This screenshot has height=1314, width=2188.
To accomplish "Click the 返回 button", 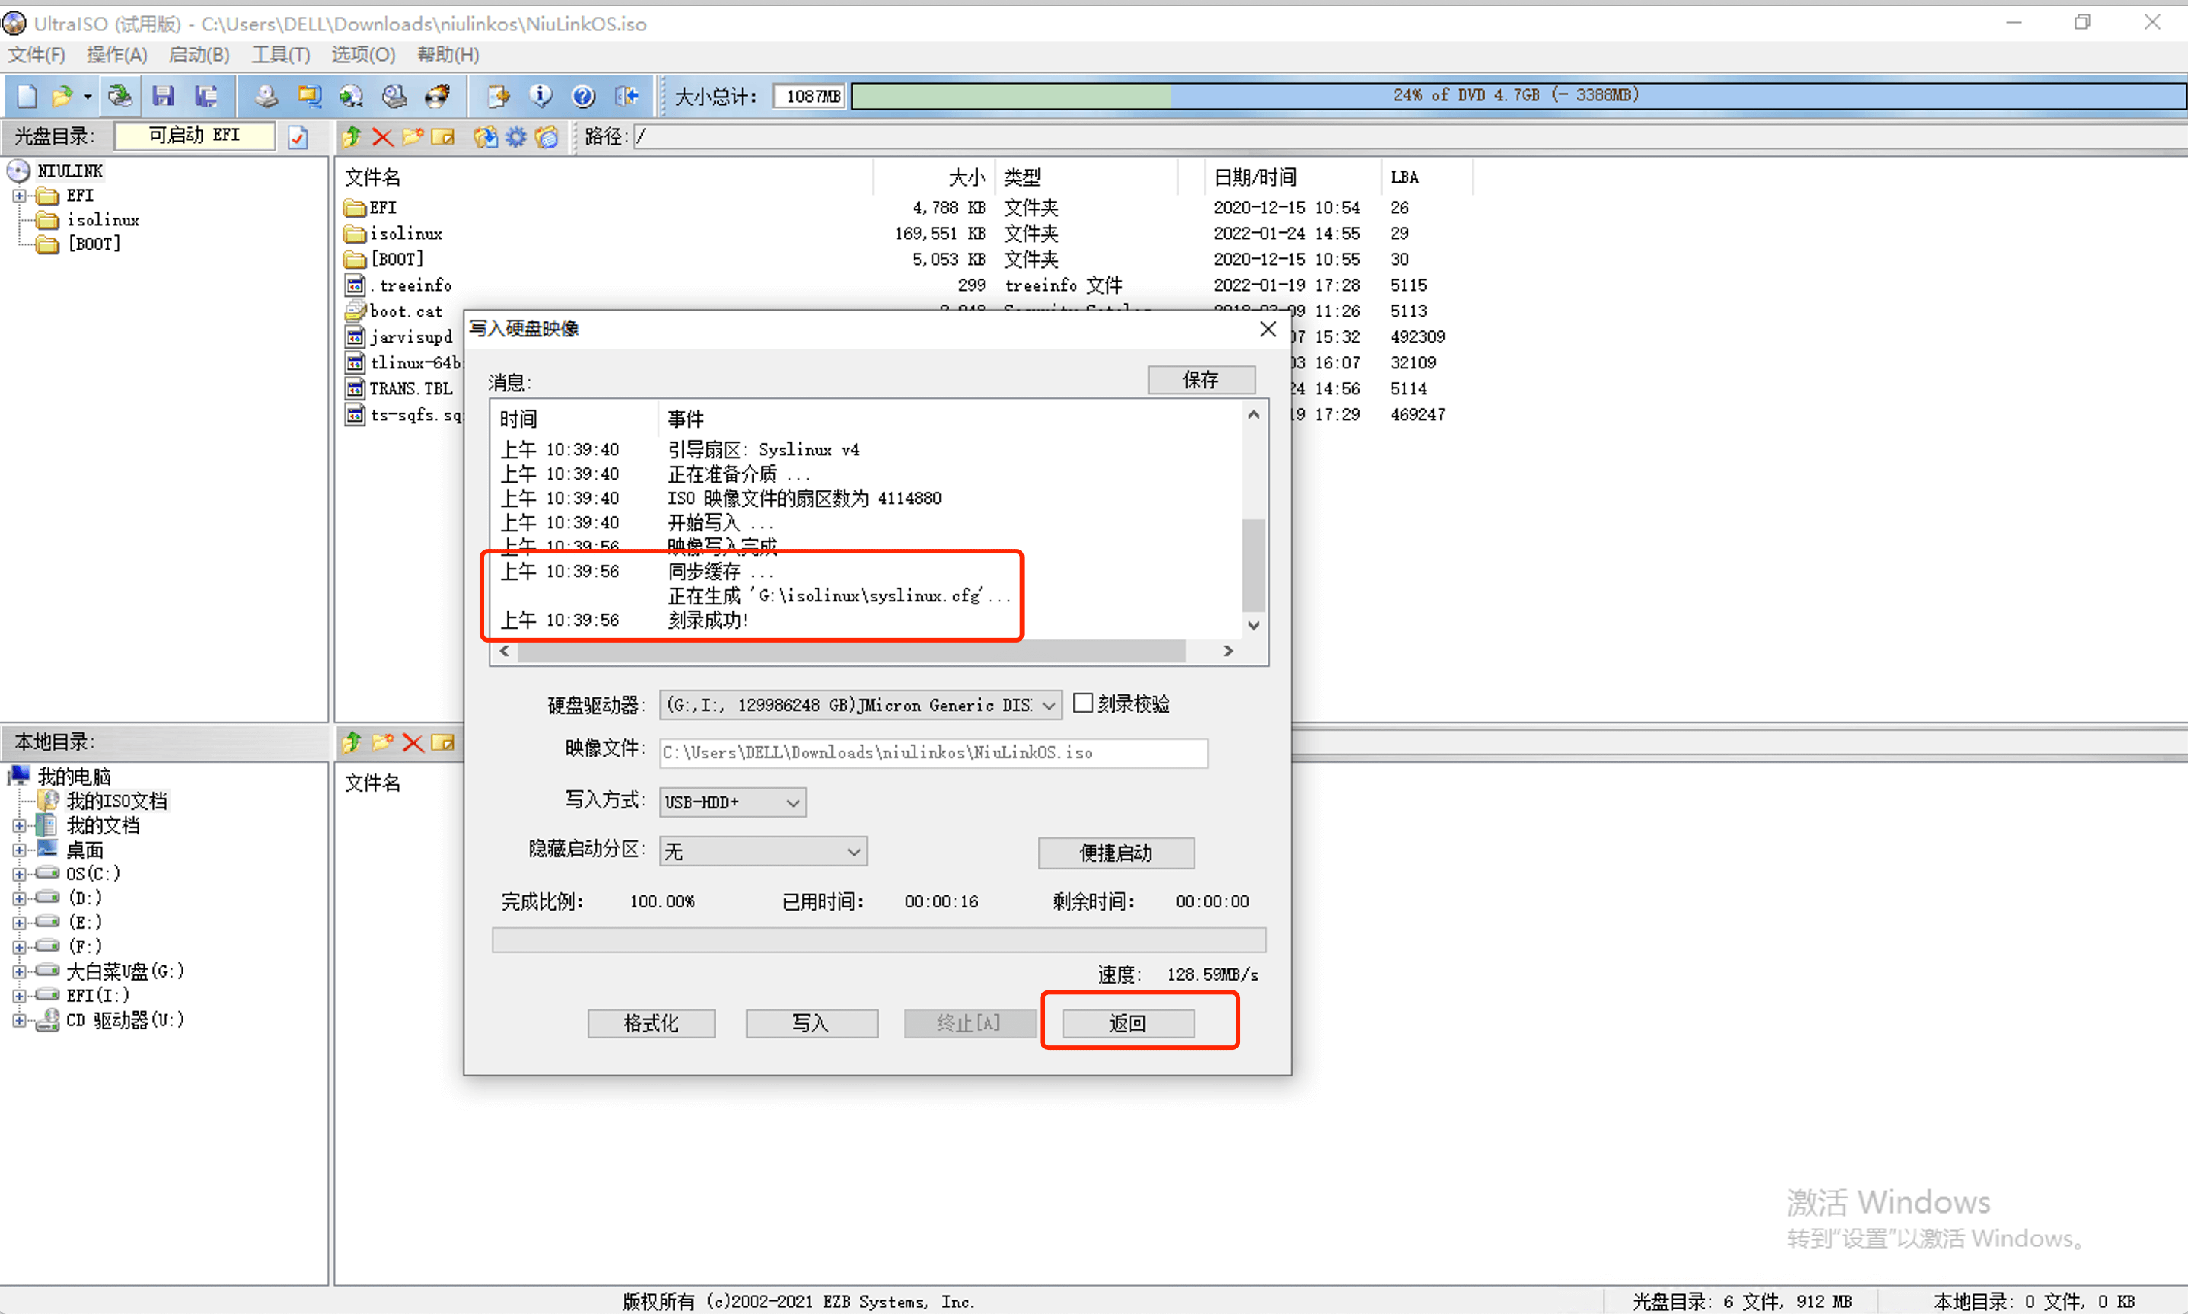I will (1127, 1024).
